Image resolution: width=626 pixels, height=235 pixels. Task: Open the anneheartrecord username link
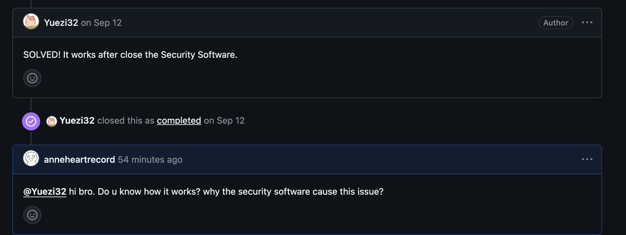[x=79, y=159]
